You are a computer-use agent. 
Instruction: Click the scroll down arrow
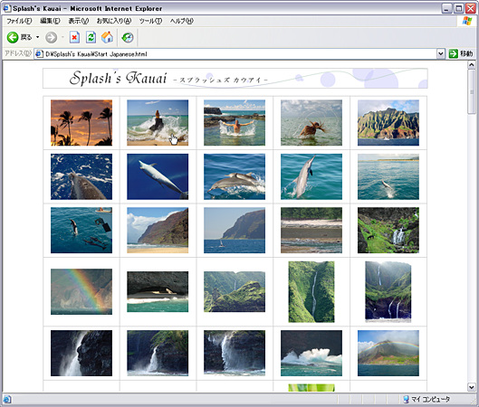[472, 387]
